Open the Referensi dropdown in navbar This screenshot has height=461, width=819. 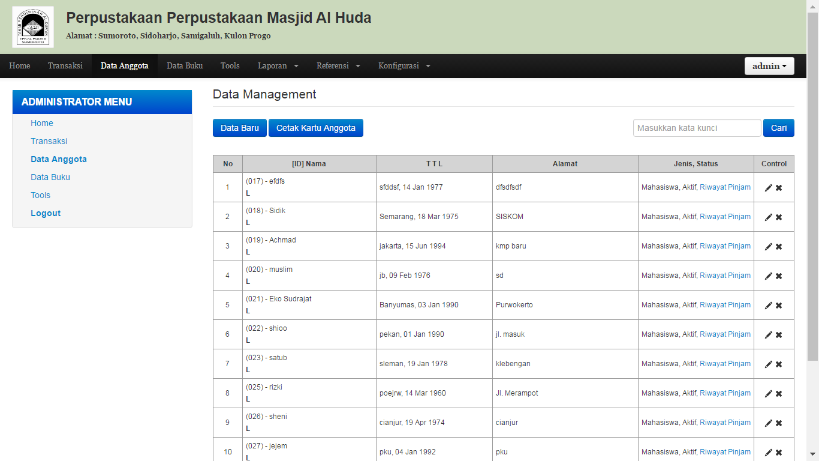click(338, 66)
